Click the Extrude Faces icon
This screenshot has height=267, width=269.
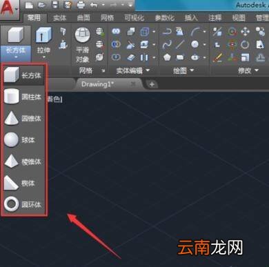[144, 44]
